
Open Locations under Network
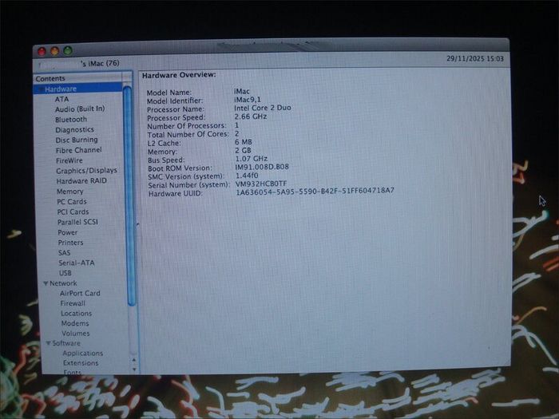(77, 313)
